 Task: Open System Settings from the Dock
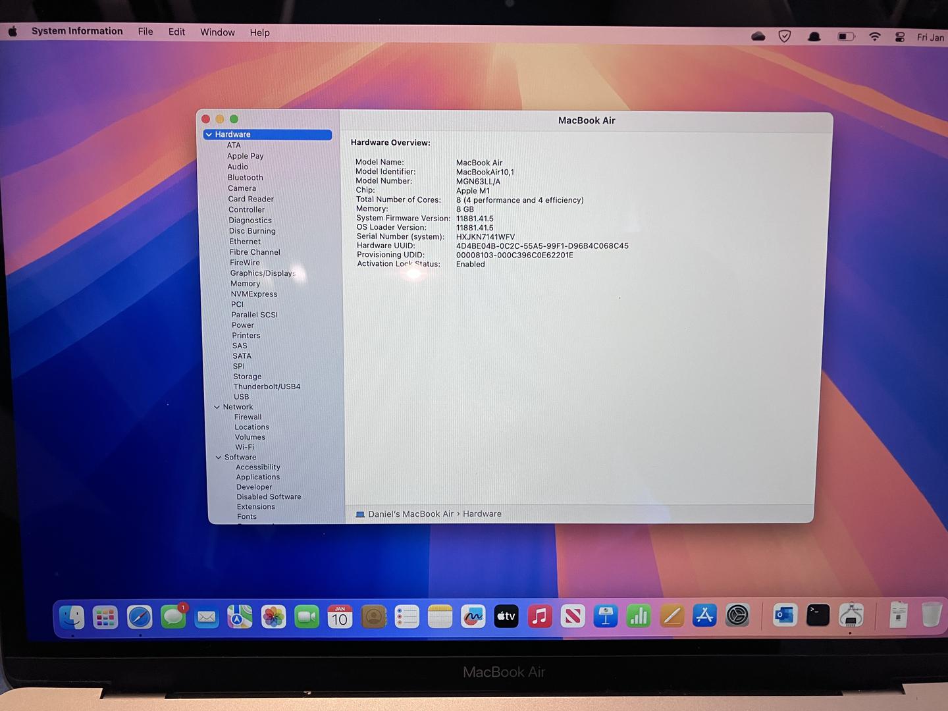(737, 616)
